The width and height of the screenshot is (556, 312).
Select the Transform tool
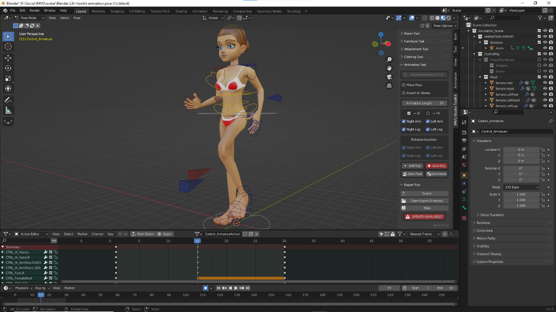8,88
